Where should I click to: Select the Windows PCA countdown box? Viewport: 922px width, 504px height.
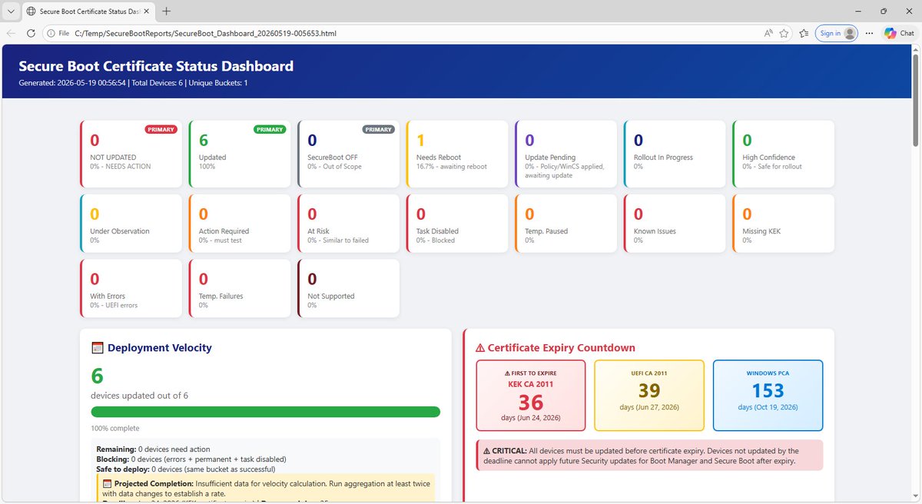768,396
